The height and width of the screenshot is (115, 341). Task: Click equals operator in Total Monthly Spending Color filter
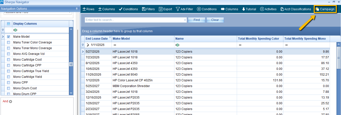click(240, 45)
